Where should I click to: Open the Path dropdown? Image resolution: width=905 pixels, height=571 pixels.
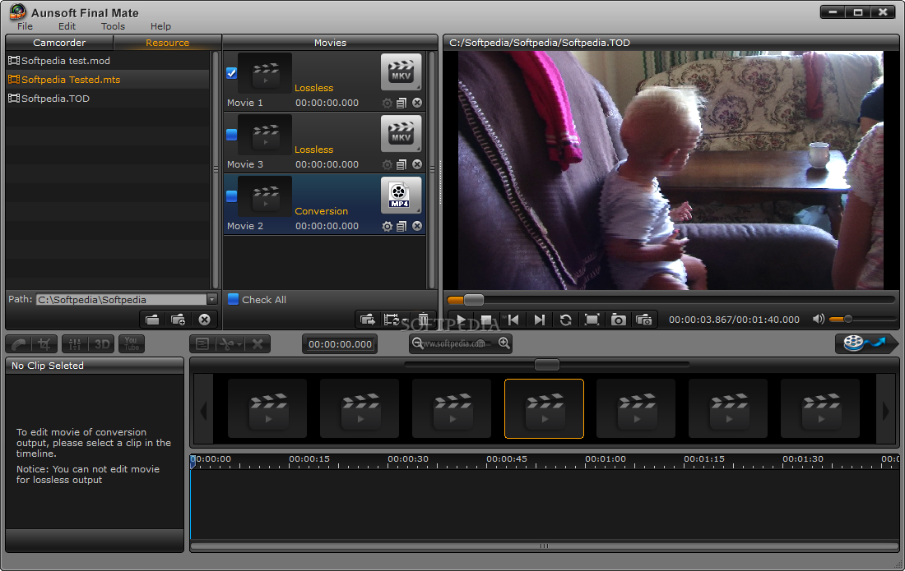[212, 300]
